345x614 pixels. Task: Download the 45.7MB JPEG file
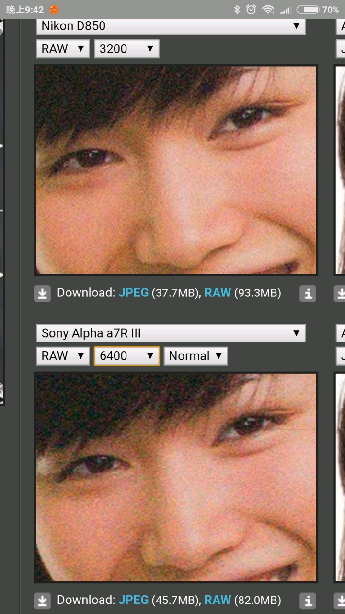coord(133,600)
